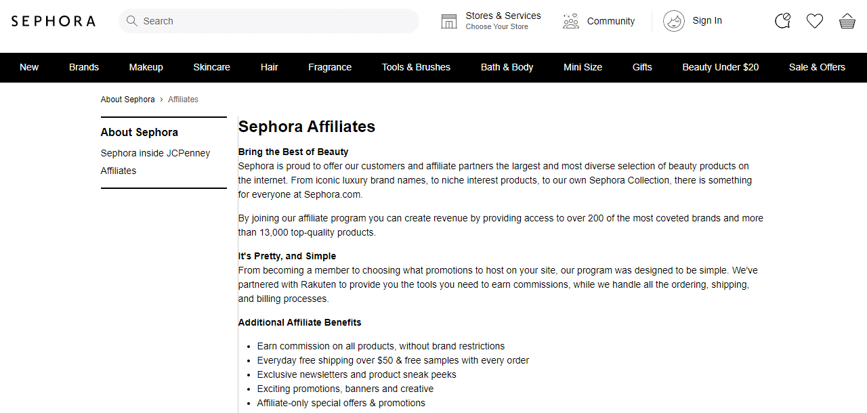Open the Makeup menu
This screenshot has height=413, width=867.
click(x=146, y=67)
